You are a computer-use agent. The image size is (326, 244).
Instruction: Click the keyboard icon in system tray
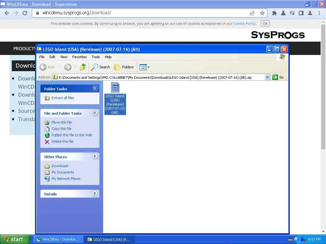click(290, 240)
